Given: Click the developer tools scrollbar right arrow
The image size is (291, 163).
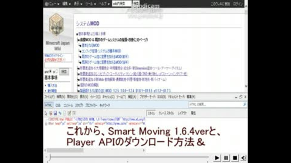Looking at the screenshot, I should point(144,150).
